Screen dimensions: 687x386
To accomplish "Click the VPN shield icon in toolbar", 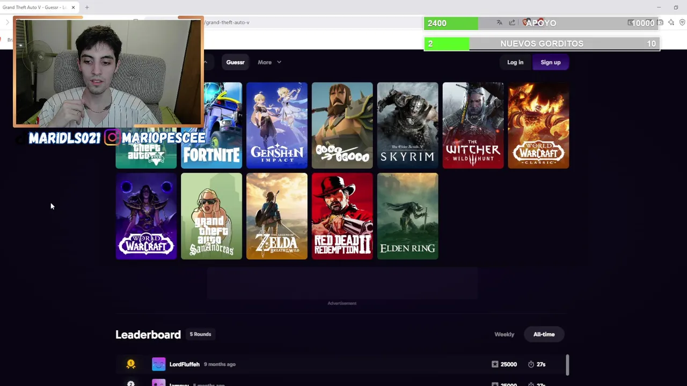I will coord(682,23).
